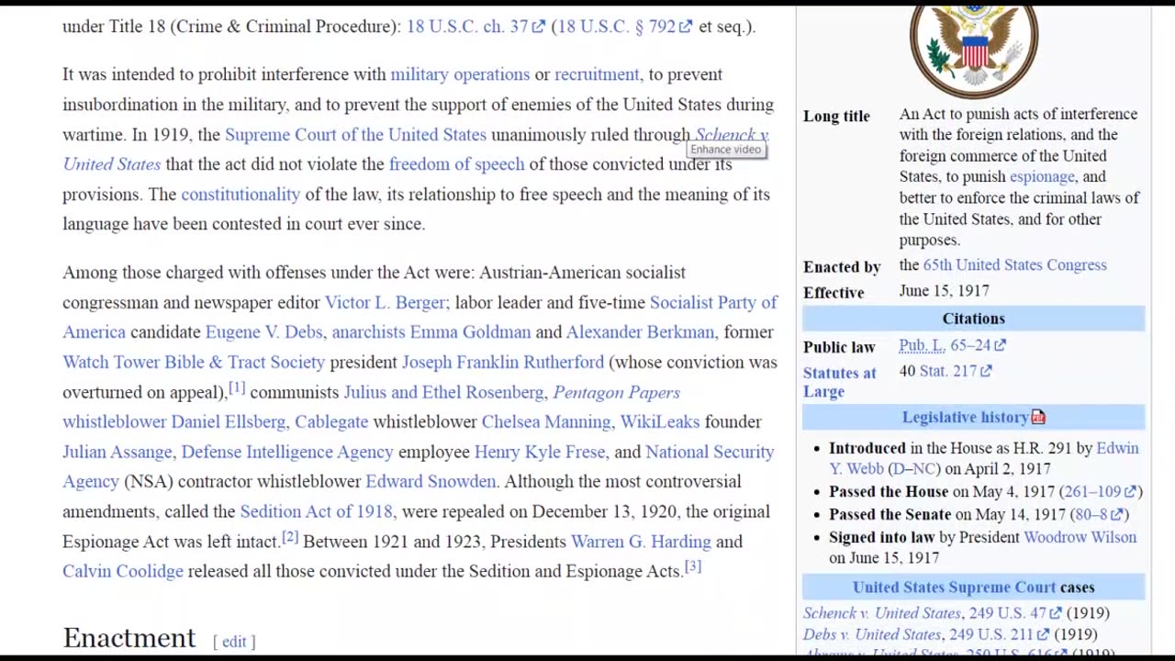
Task: Open the constitutionality link
Action: [241, 195]
